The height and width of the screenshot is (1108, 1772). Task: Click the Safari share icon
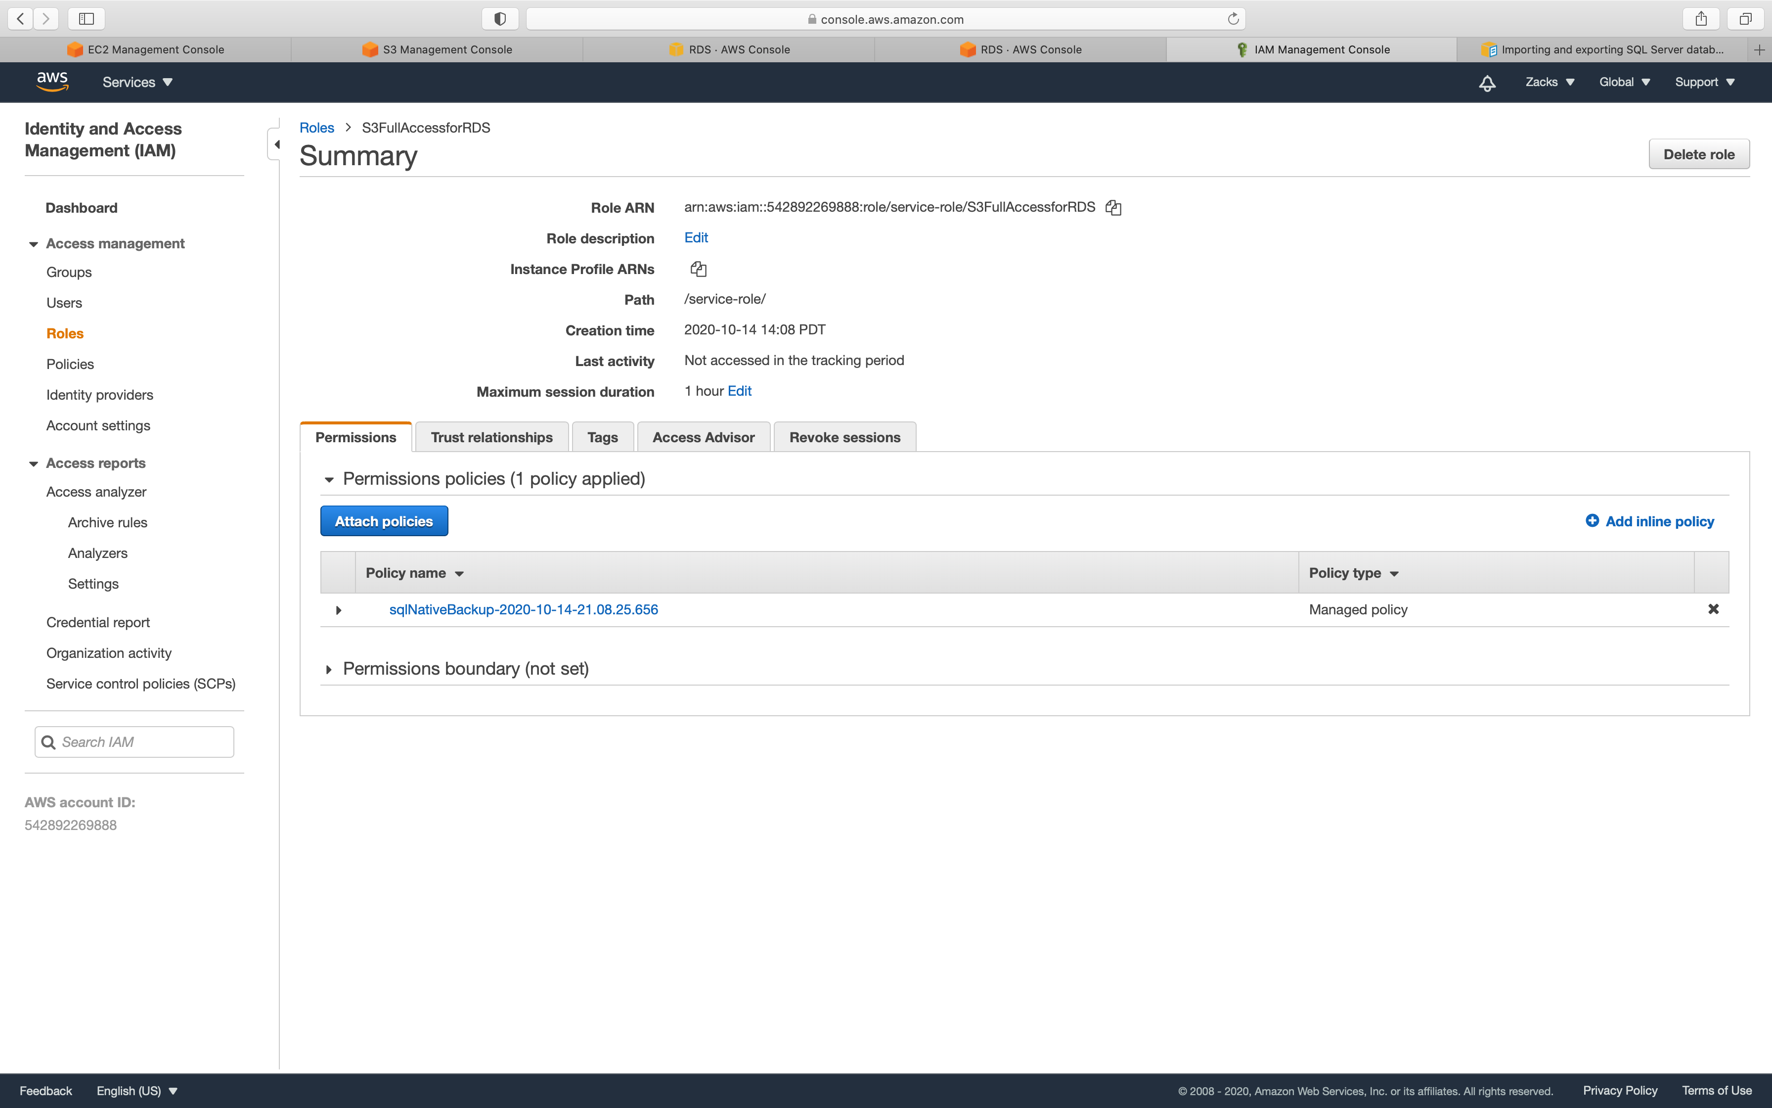1700,19
